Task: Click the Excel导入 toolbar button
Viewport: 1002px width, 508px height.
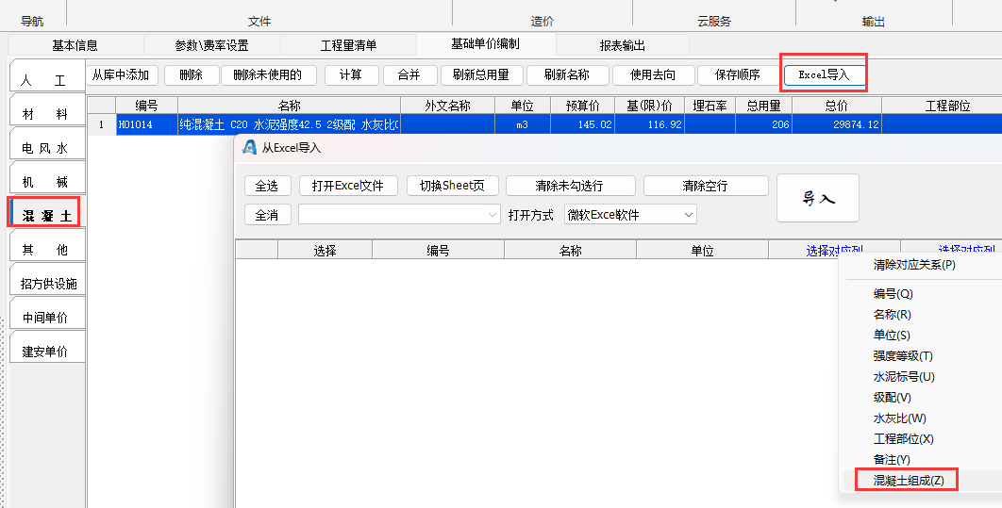Action: (x=824, y=74)
